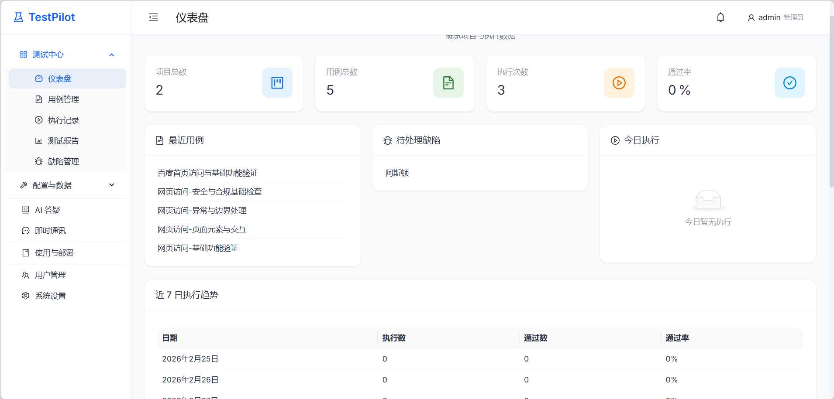Click the TestPilot flask logo
The width and height of the screenshot is (834, 399).
click(18, 17)
